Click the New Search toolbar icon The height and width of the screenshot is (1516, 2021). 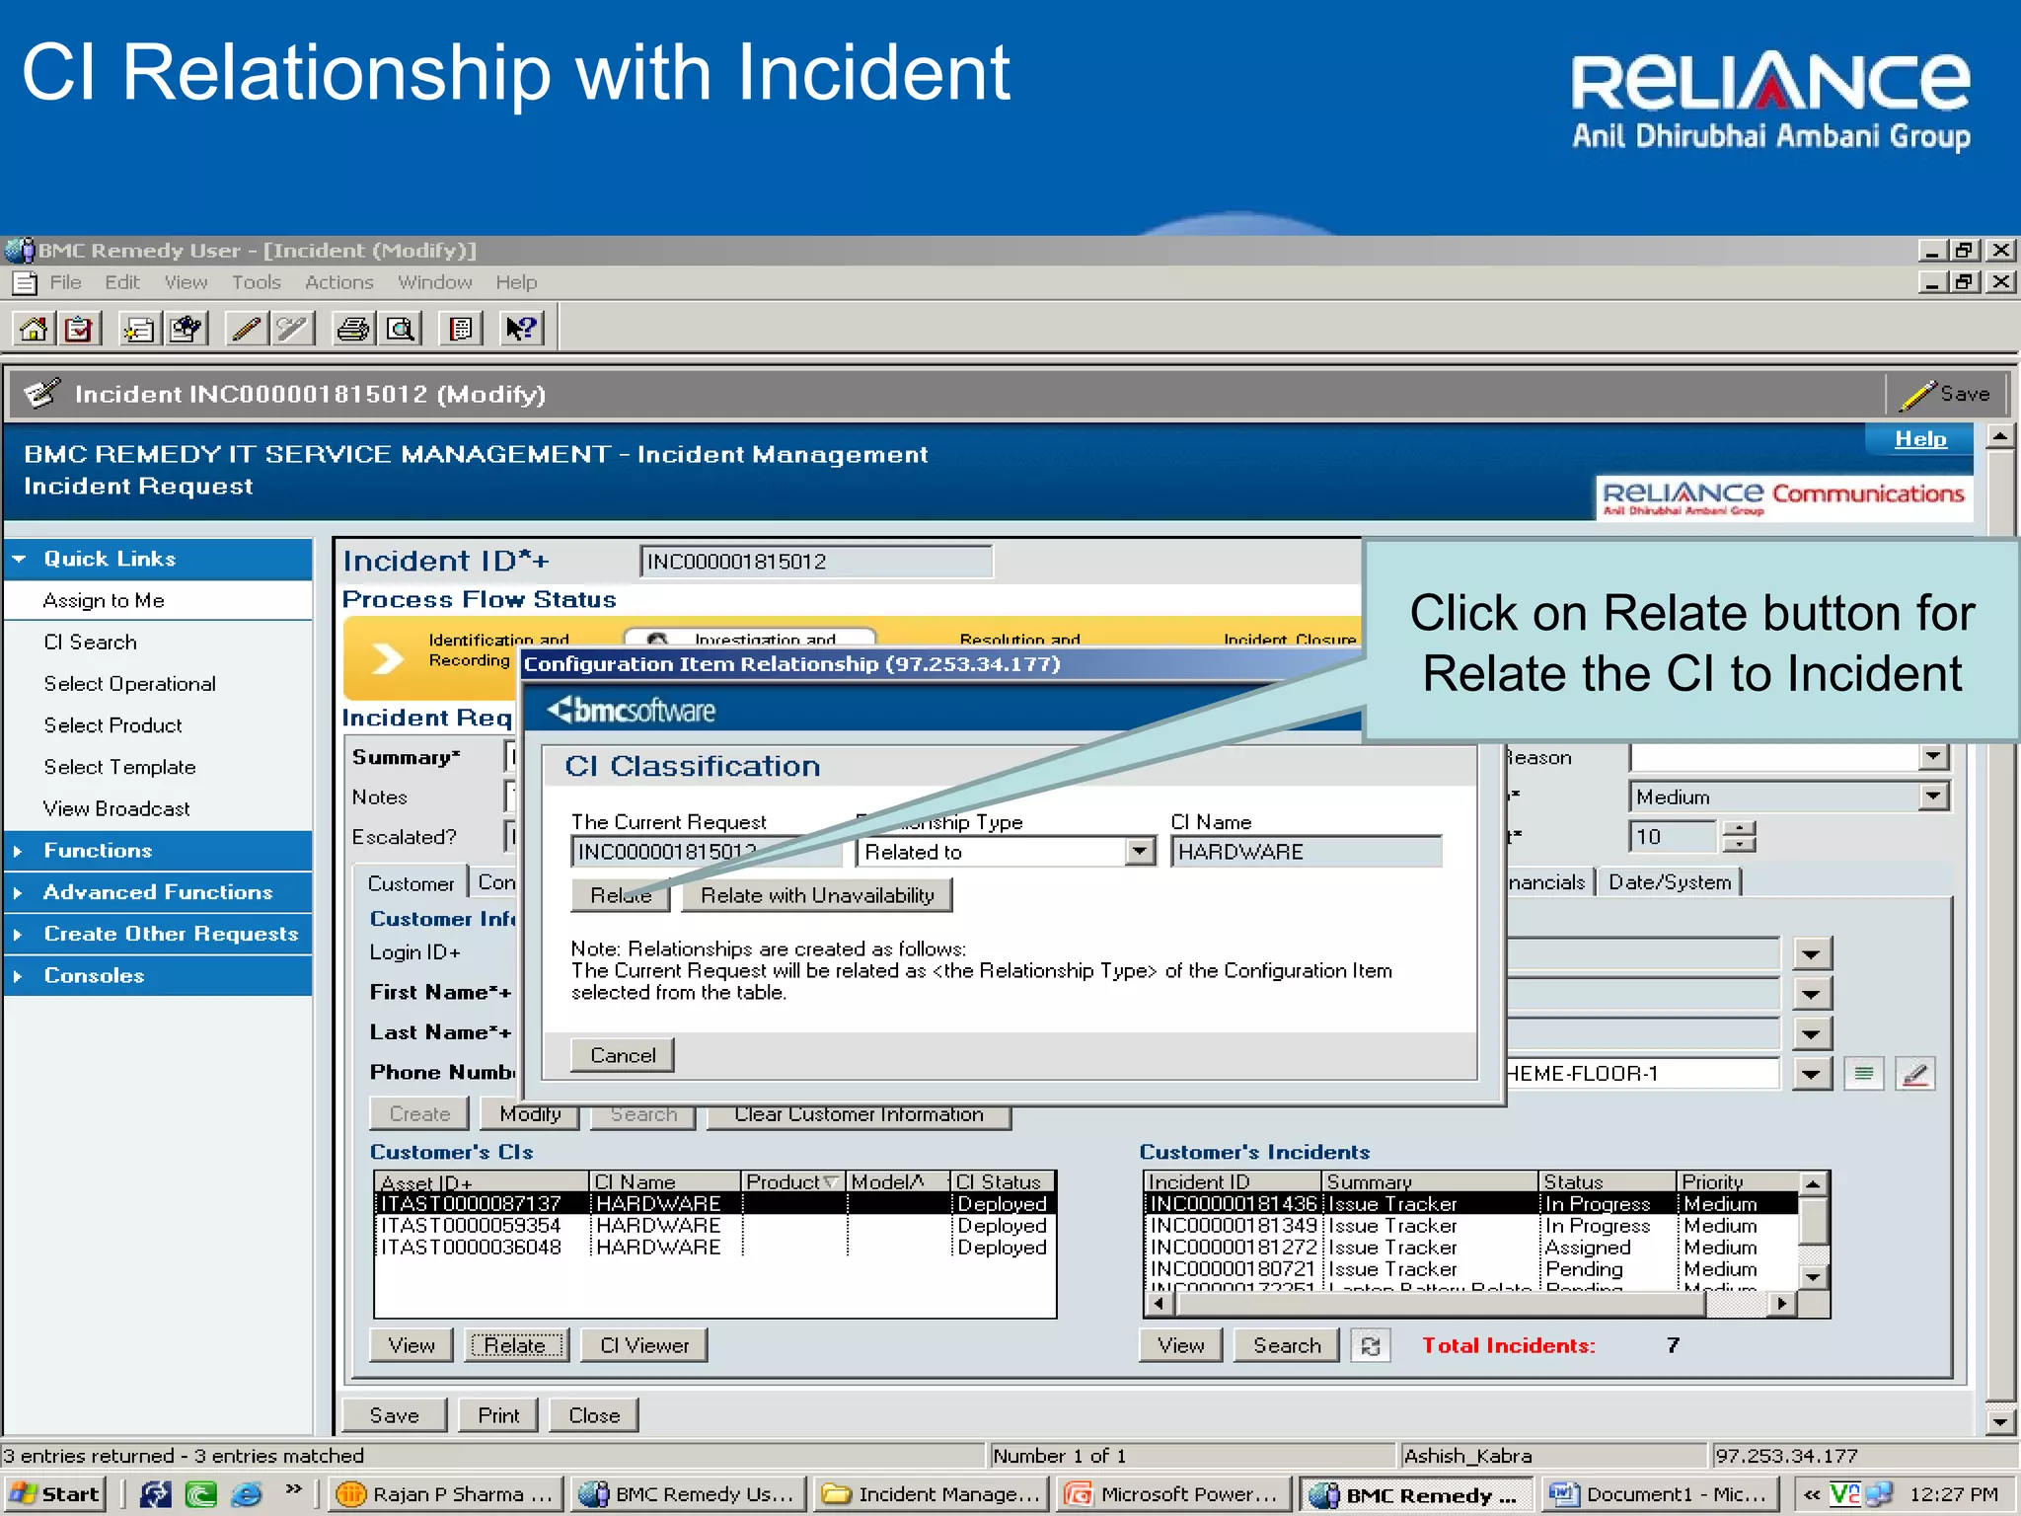click(x=186, y=328)
